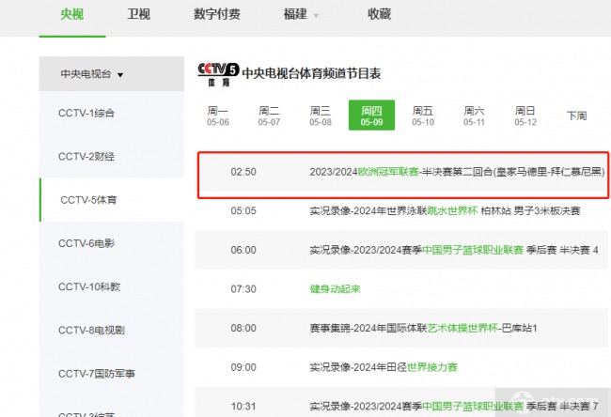Click the 08:00 time entry
Viewport: 611px width, 417px height.
(x=243, y=328)
